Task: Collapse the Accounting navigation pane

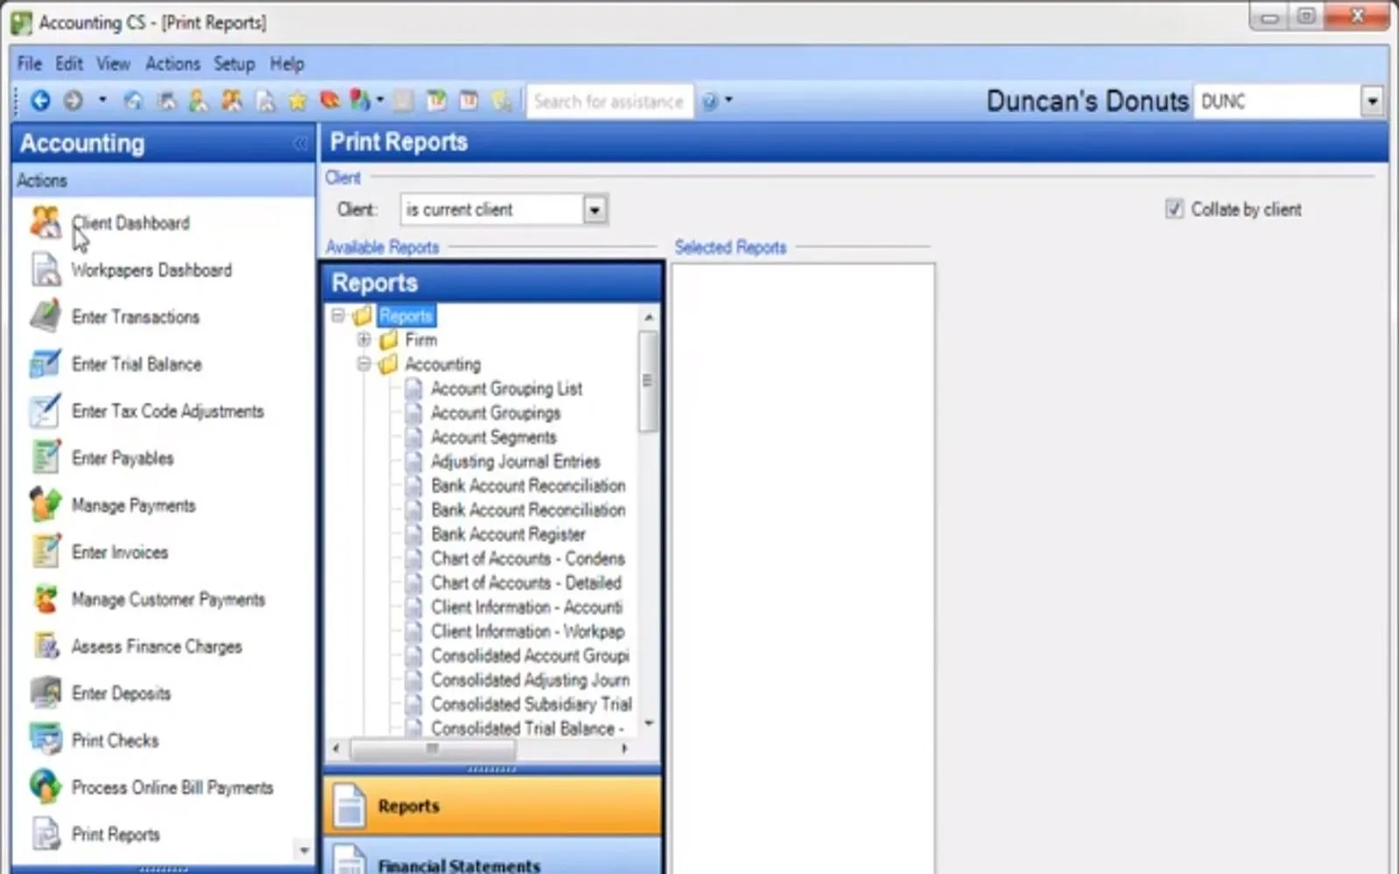Action: (x=300, y=143)
